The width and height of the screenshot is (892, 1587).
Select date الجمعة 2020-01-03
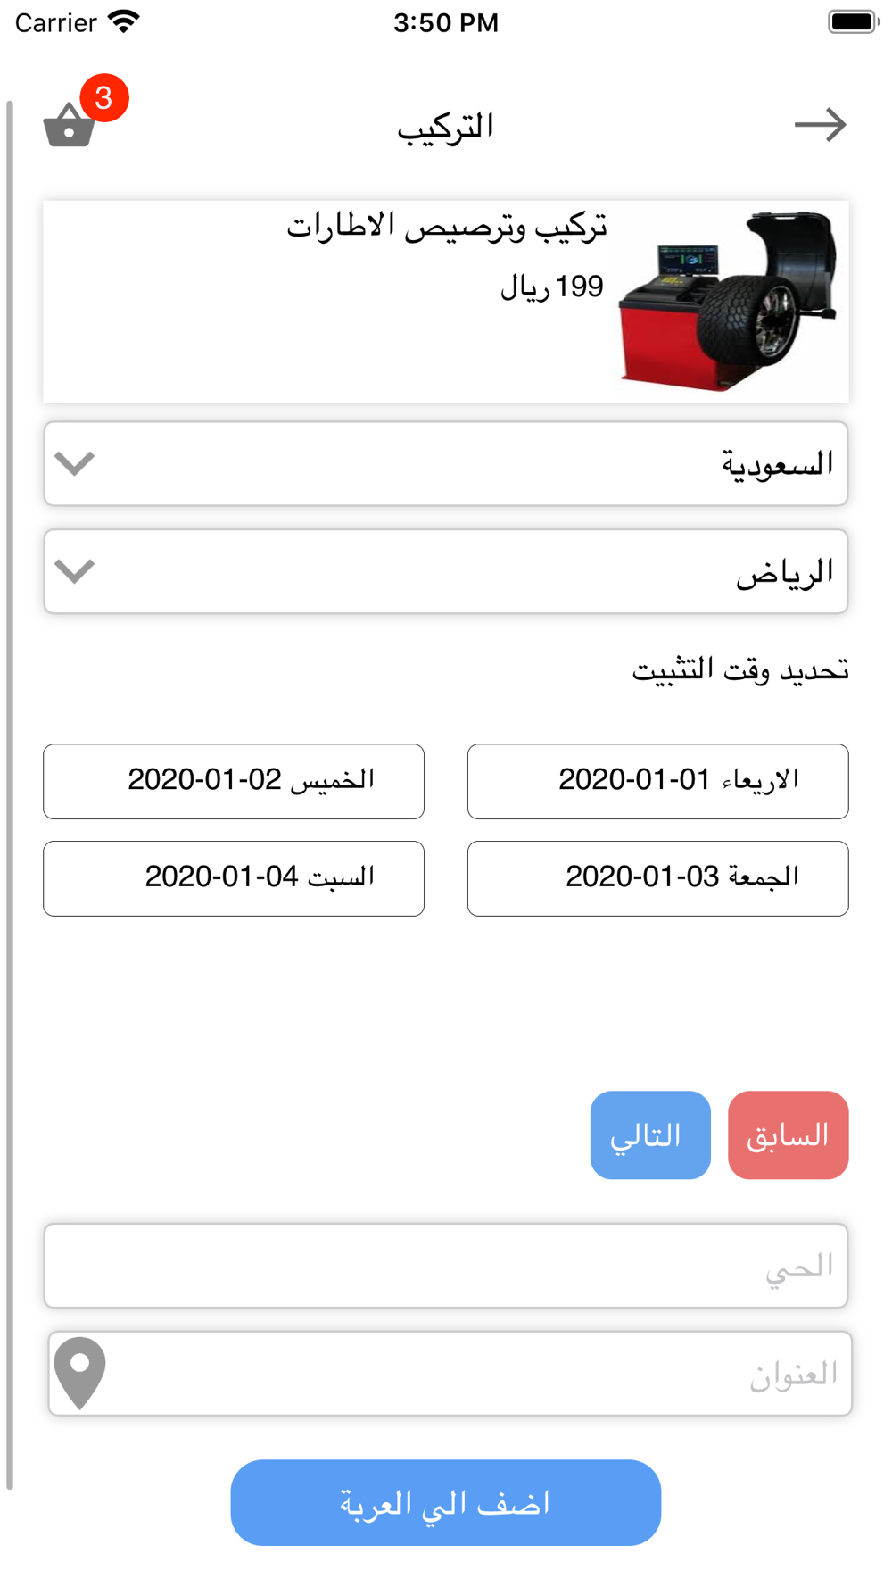(x=658, y=878)
